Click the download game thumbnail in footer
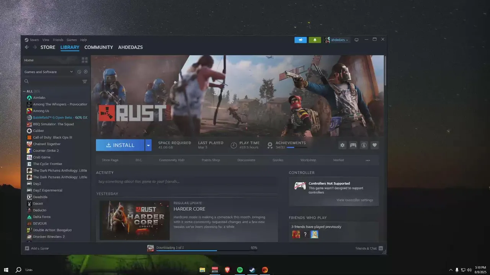490x275 pixels. pyautogui.click(x=150, y=248)
